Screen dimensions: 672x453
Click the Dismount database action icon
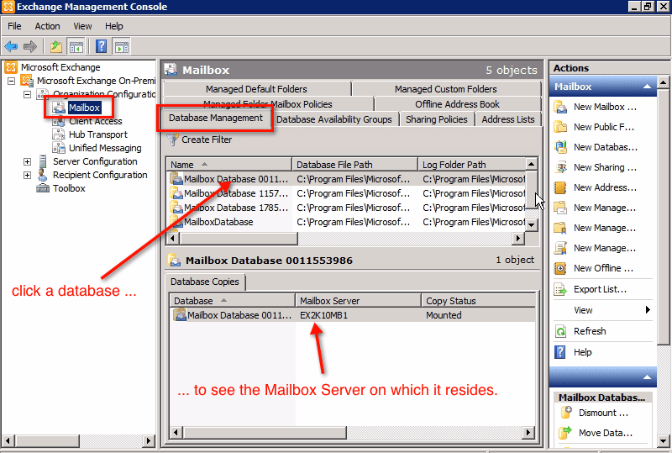(565, 413)
